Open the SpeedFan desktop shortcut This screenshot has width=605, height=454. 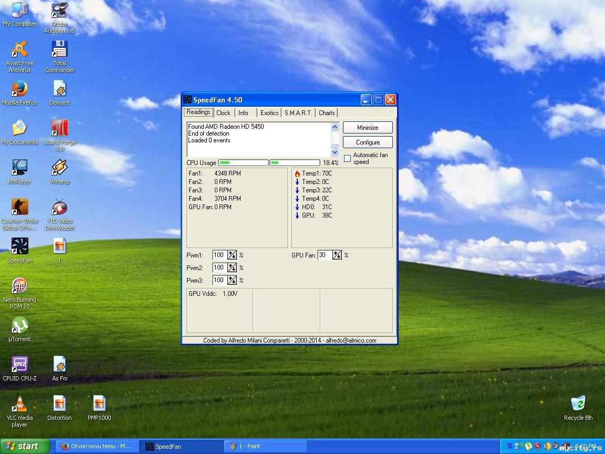(x=19, y=246)
